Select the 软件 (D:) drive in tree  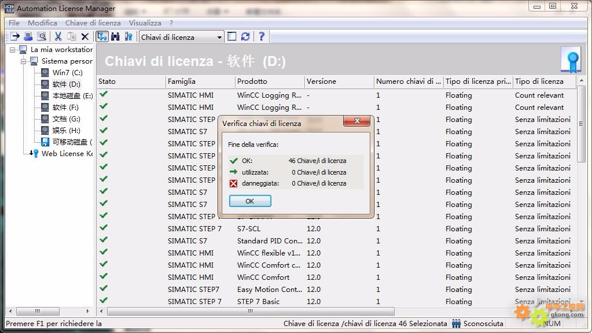click(67, 84)
